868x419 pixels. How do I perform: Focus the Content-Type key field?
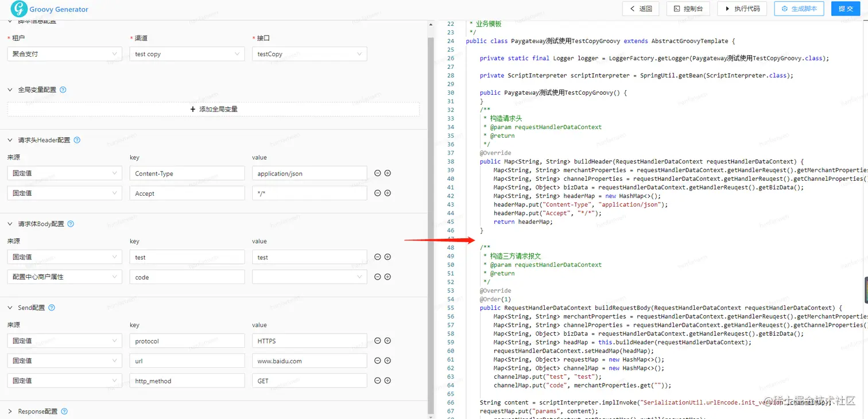tap(187, 173)
